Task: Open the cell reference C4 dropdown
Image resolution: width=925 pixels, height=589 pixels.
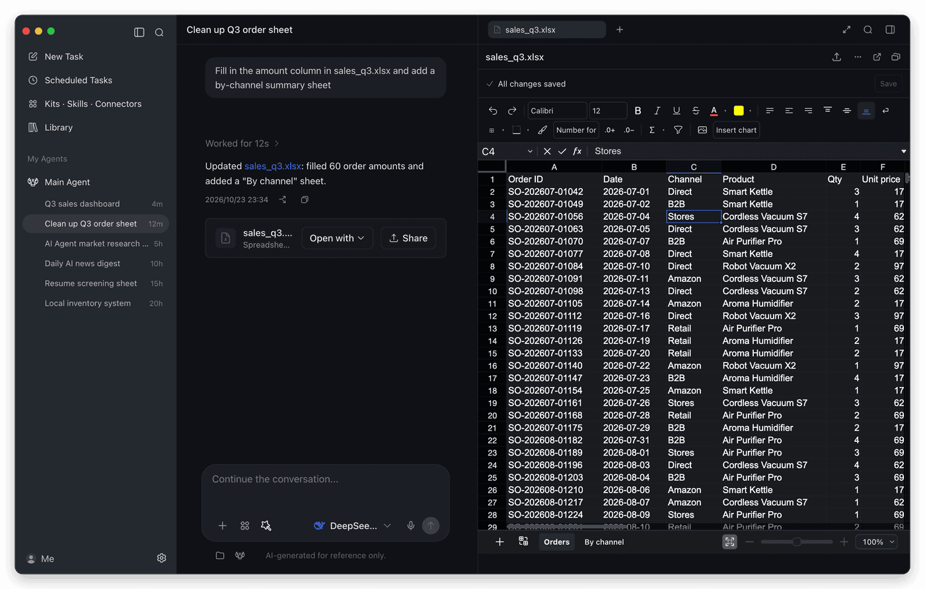Action: 530,151
